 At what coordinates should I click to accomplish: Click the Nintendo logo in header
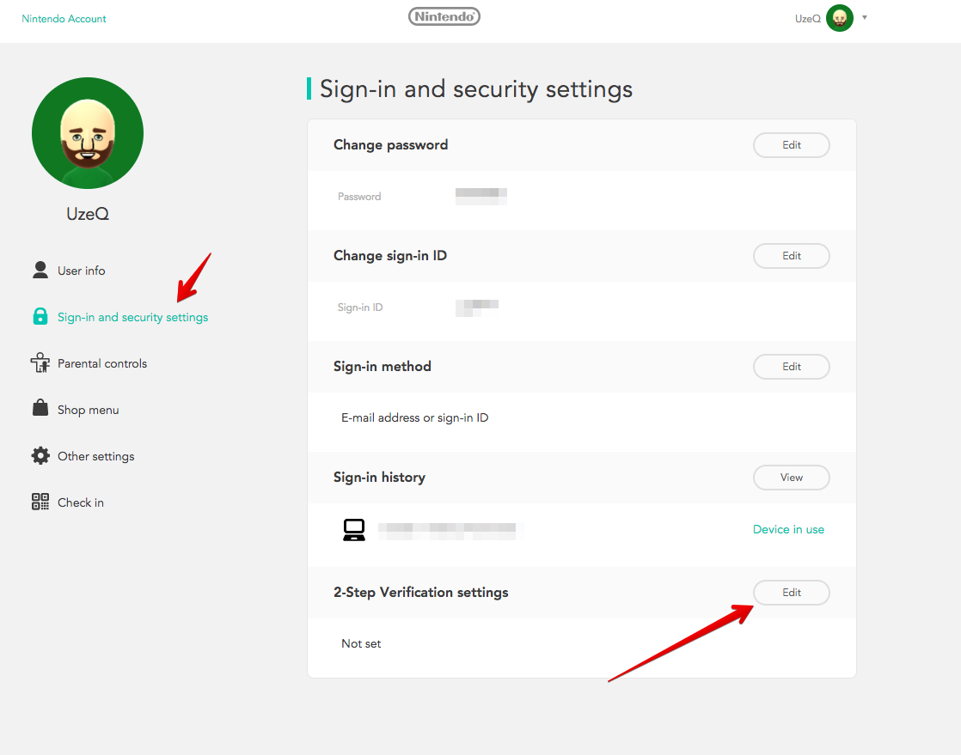[x=444, y=17]
